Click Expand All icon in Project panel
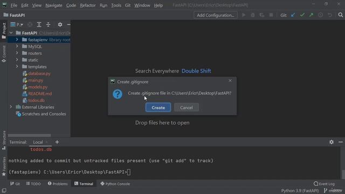The height and width of the screenshot is (194, 345). coord(39,24)
